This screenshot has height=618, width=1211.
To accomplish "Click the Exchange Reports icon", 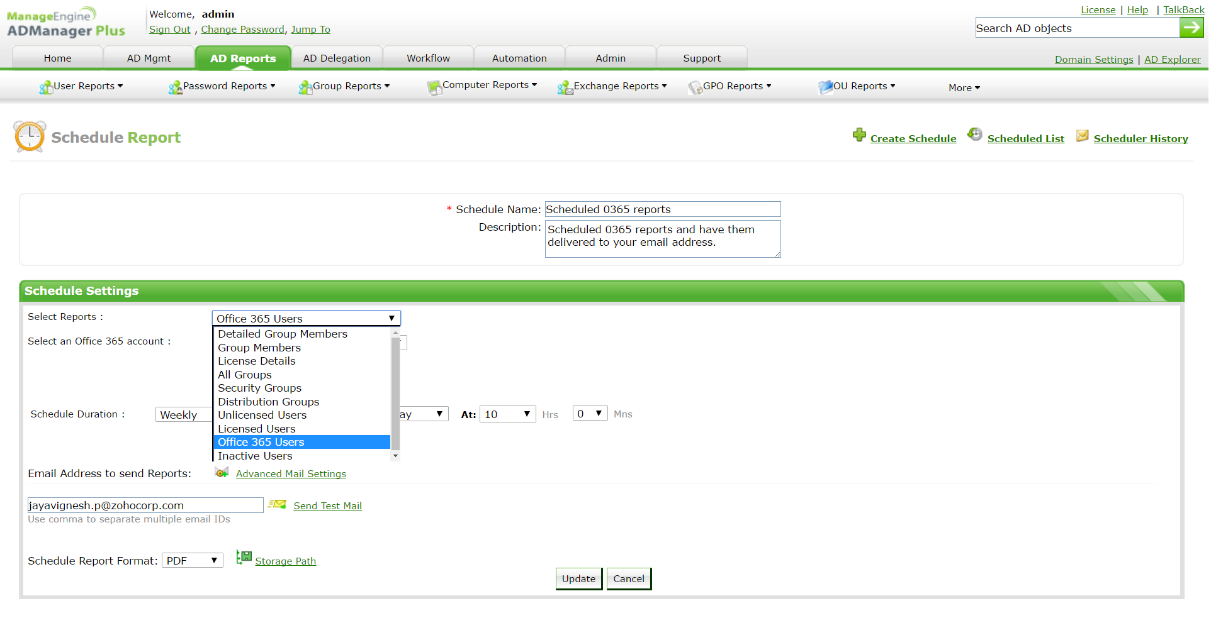I will pos(565,87).
